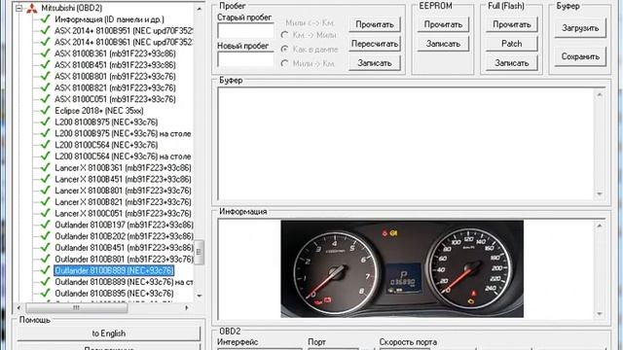Click green checkmark beside ASX 8100C051
The height and width of the screenshot is (350, 623).
(x=46, y=99)
